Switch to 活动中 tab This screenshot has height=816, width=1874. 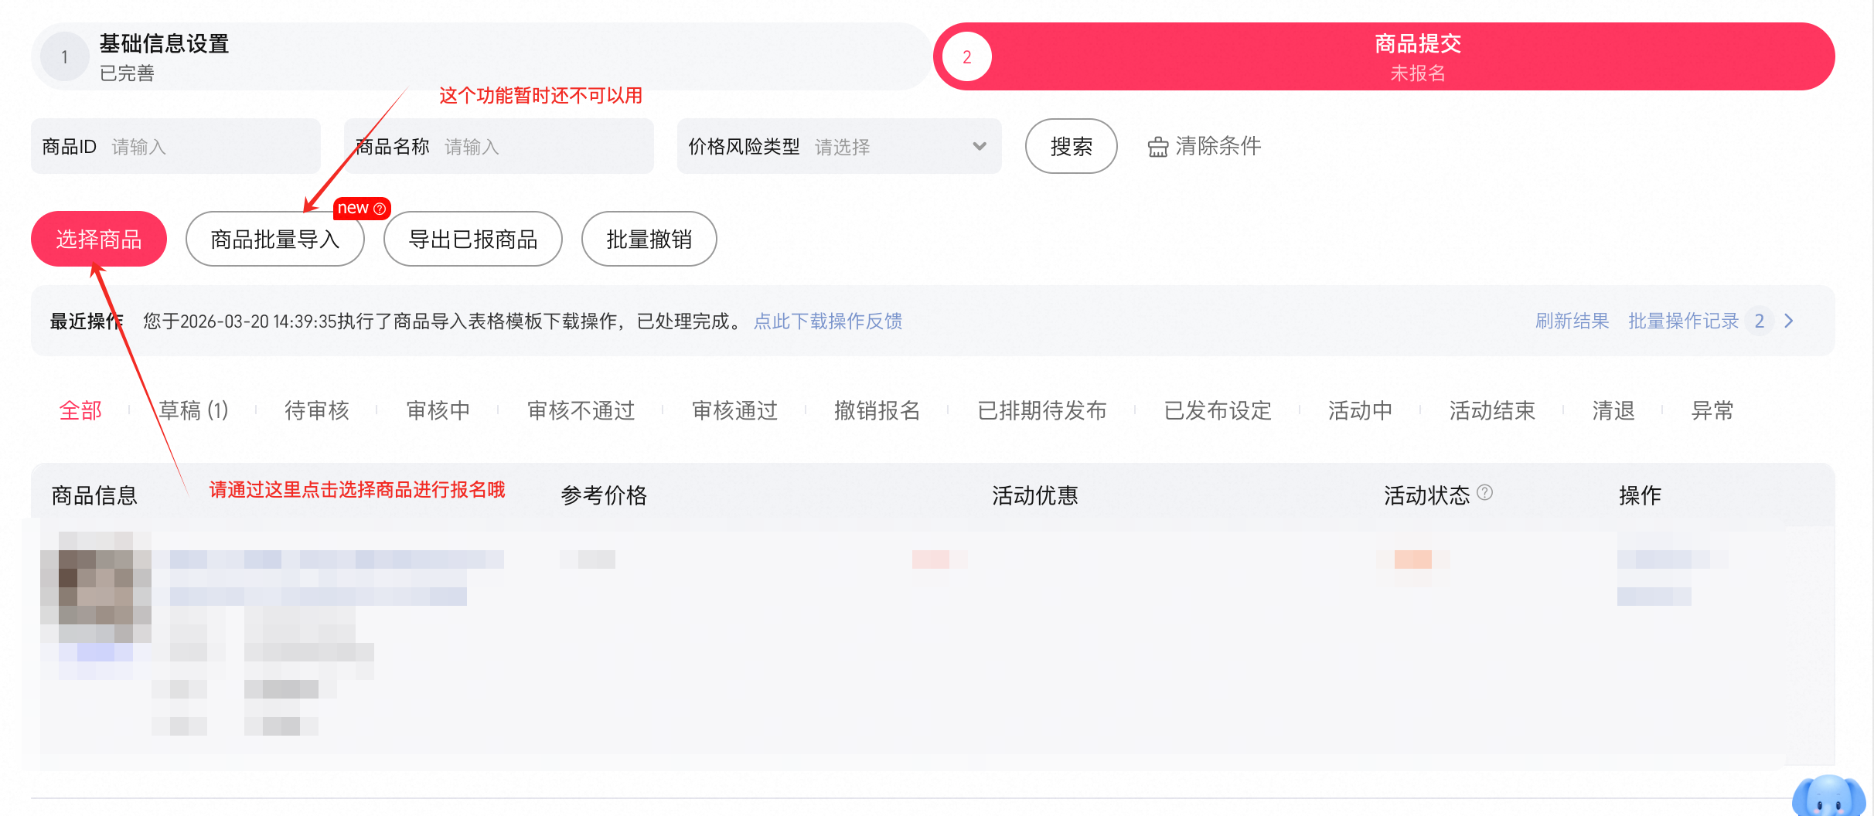pyautogui.click(x=1360, y=410)
